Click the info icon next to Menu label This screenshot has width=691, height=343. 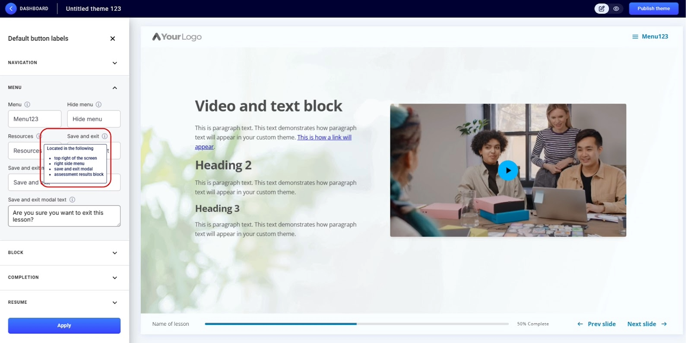[x=27, y=104]
